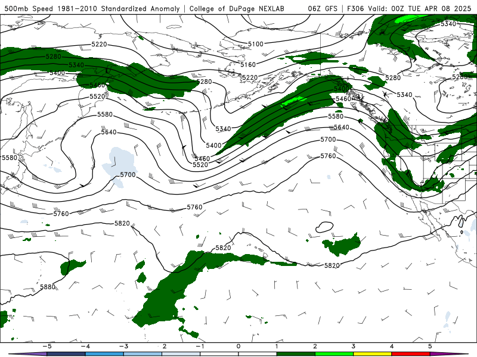Click the dark navy legend color segment
Viewport: 477px width, 357px height.
pyautogui.click(x=66, y=354)
